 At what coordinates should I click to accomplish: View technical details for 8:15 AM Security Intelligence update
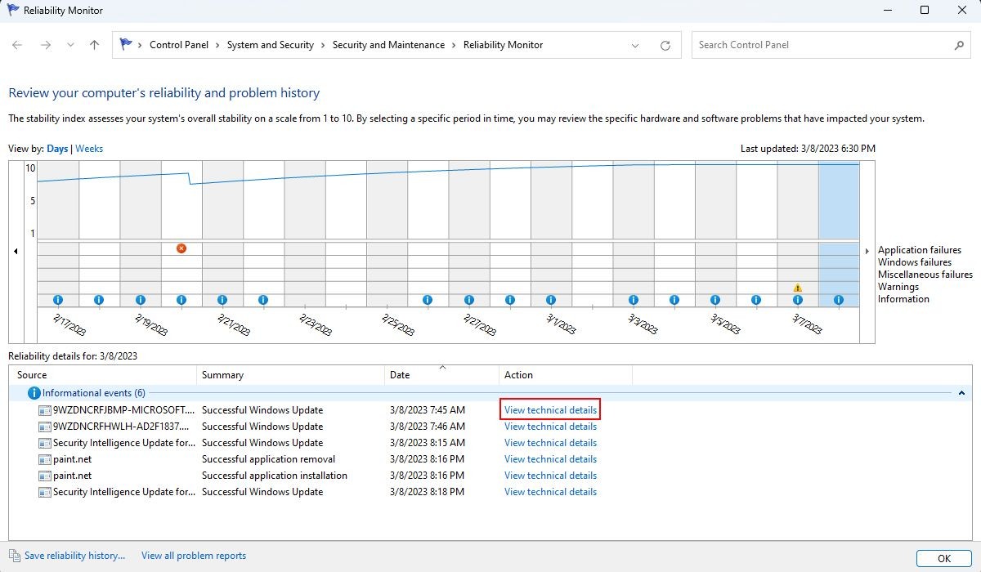[x=550, y=443]
